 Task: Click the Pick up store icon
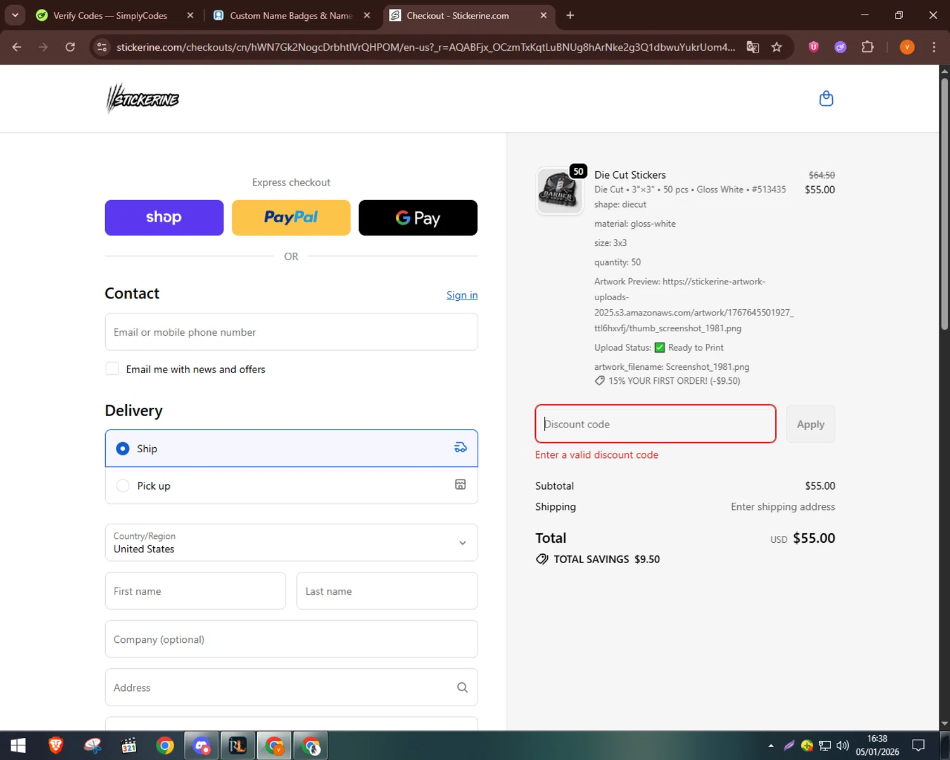460,484
